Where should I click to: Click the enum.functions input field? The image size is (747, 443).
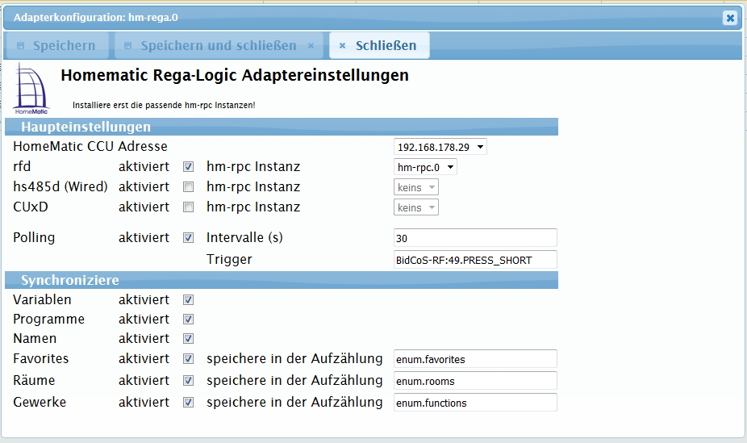click(475, 403)
